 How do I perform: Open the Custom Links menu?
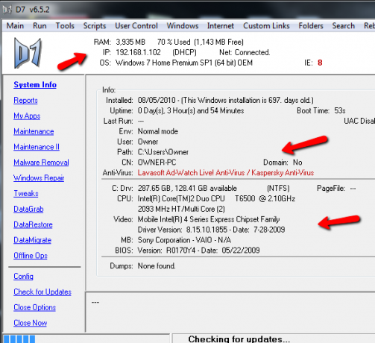pos(266,25)
